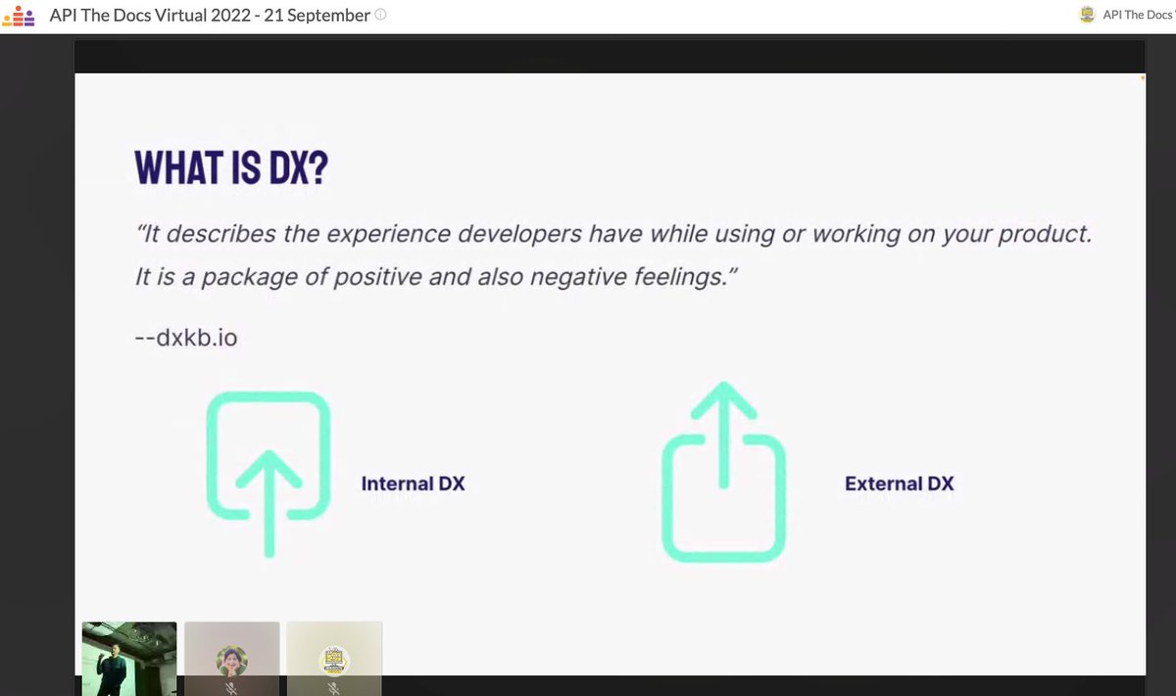Select the External DX share-arrow graphic
This screenshot has height=696, width=1176.
tap(722, 472)
